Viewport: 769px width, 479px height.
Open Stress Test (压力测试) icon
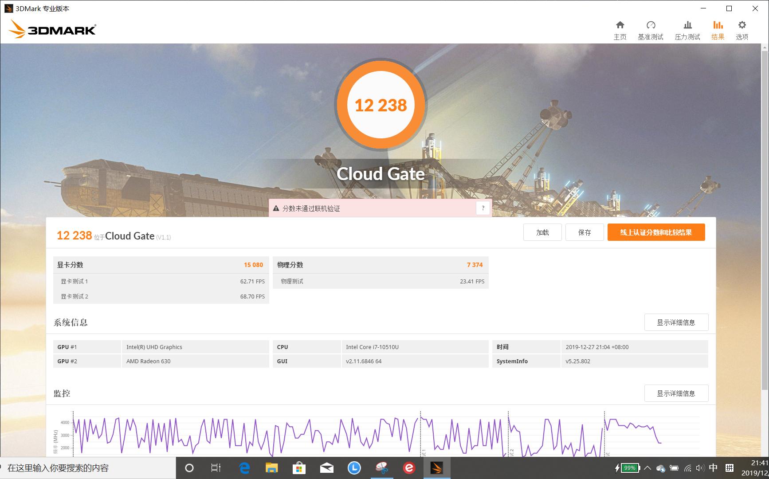tap(687, 30)
